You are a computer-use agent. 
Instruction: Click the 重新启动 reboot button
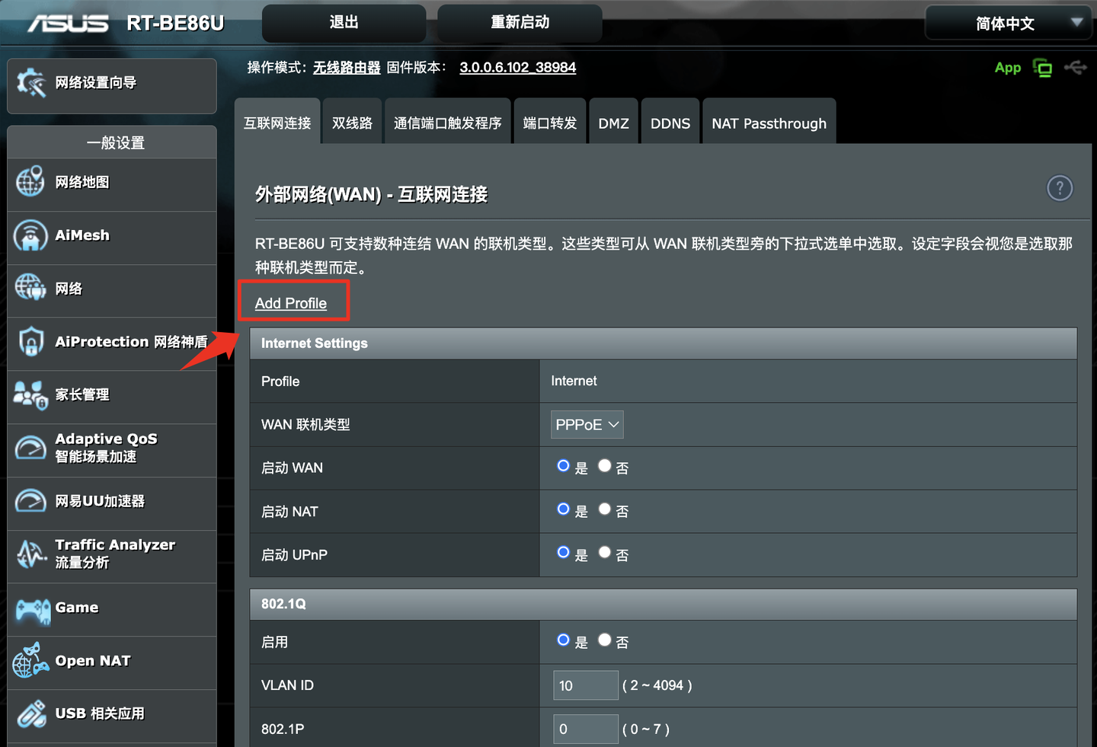(x=520, y=23)
